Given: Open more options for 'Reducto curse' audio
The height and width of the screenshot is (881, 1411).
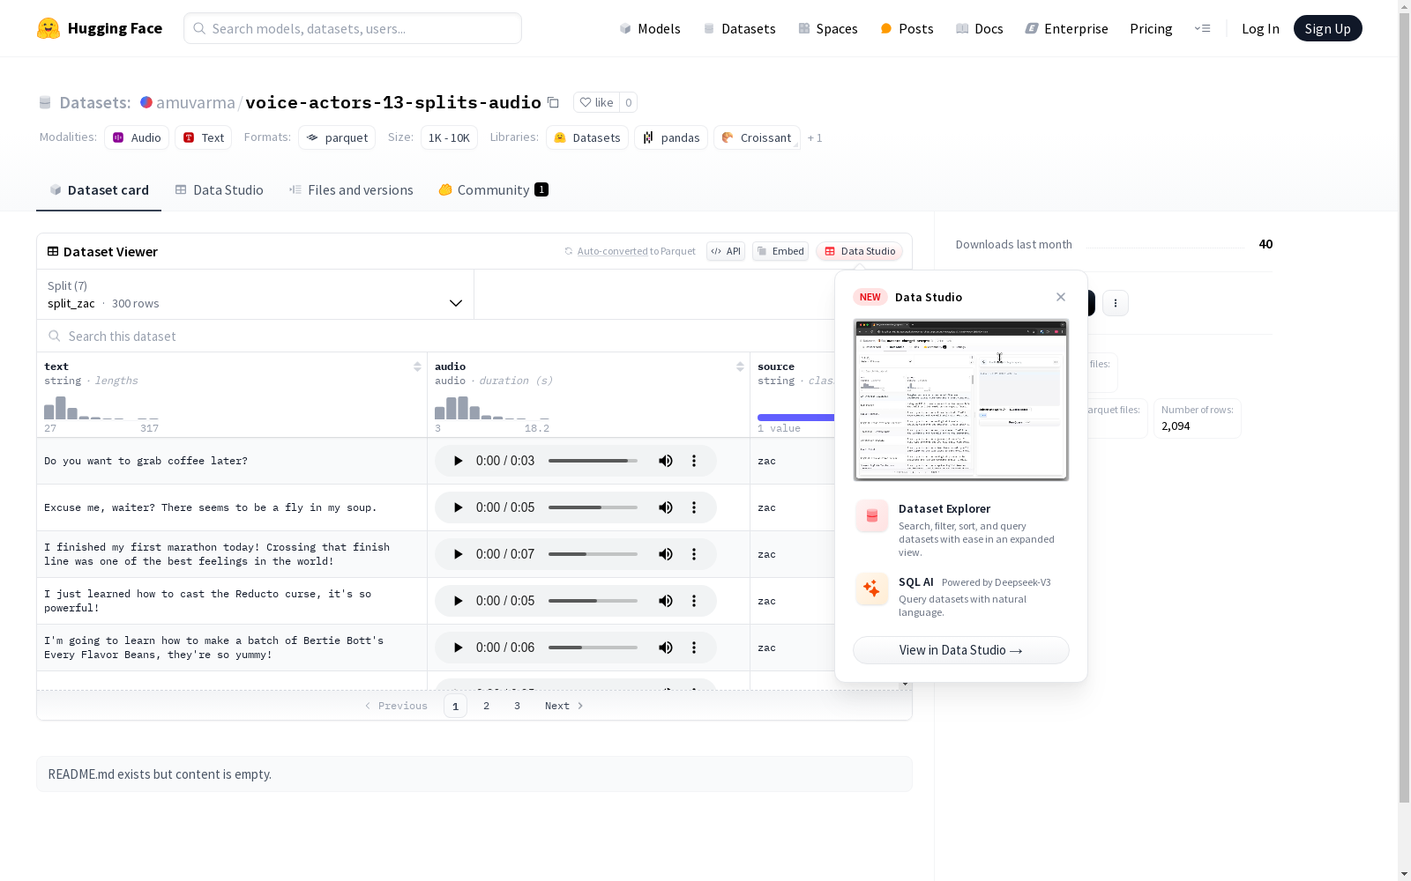Looking at the screenshot, I should [x=694, y=601].
